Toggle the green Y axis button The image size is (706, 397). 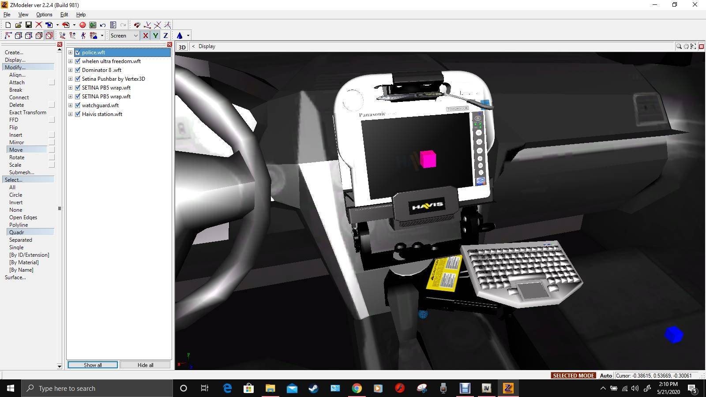(156, 36)
